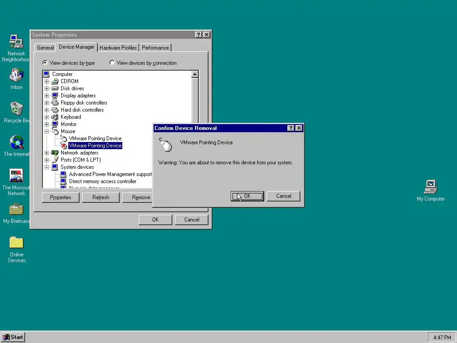The width and height of the screenshot is (457, 343).
Task: Click the 'Network adapters' label
Action: point(79,153)
